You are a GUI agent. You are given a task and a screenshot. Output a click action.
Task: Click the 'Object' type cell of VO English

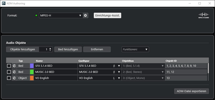(x=23, y=78)
